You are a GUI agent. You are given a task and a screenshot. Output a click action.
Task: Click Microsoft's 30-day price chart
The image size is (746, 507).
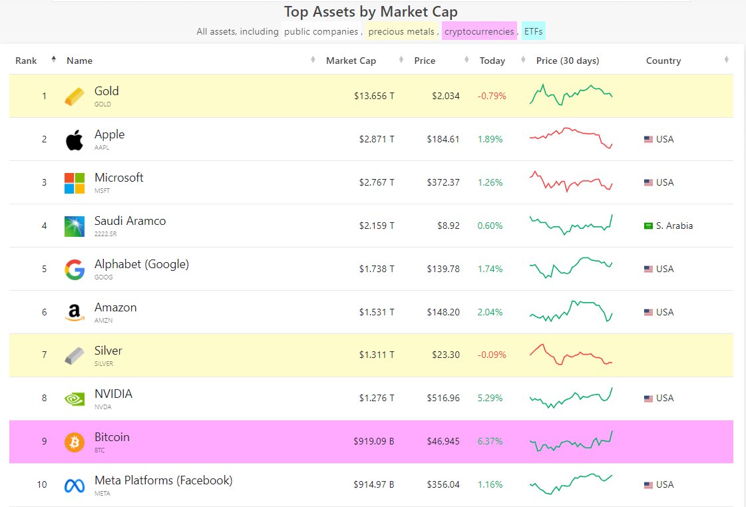(x=571, y=181)
